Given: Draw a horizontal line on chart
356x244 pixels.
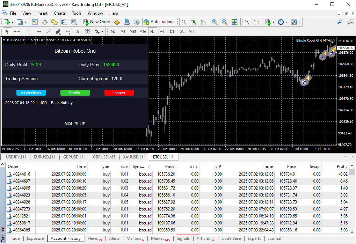Looking at the screenshot, I should (x=39, y=31).
